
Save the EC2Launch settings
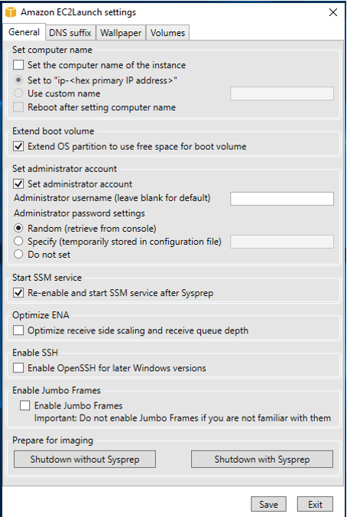click(x=268, y=505)
